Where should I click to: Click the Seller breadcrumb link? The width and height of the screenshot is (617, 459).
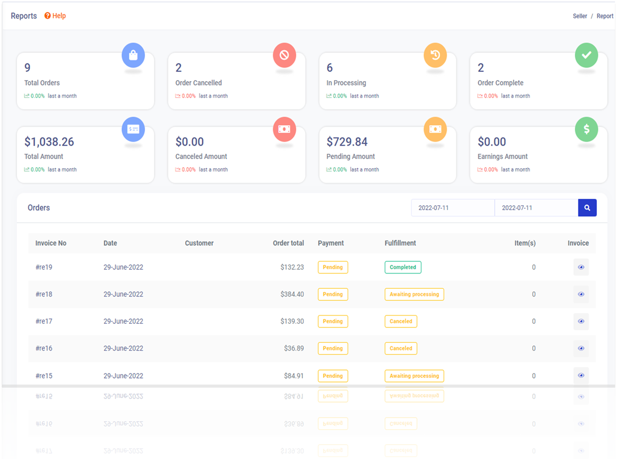click(580, 16)
